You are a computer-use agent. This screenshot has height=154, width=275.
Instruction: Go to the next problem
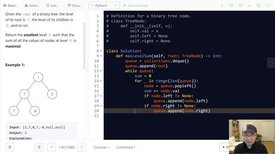pyautogui.click(x=82, y=147)
